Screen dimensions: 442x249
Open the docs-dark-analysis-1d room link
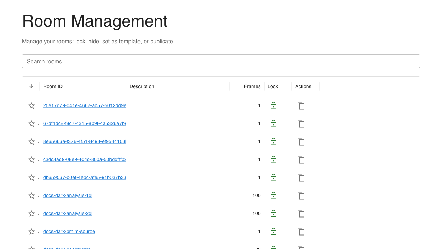click(67, 195)
